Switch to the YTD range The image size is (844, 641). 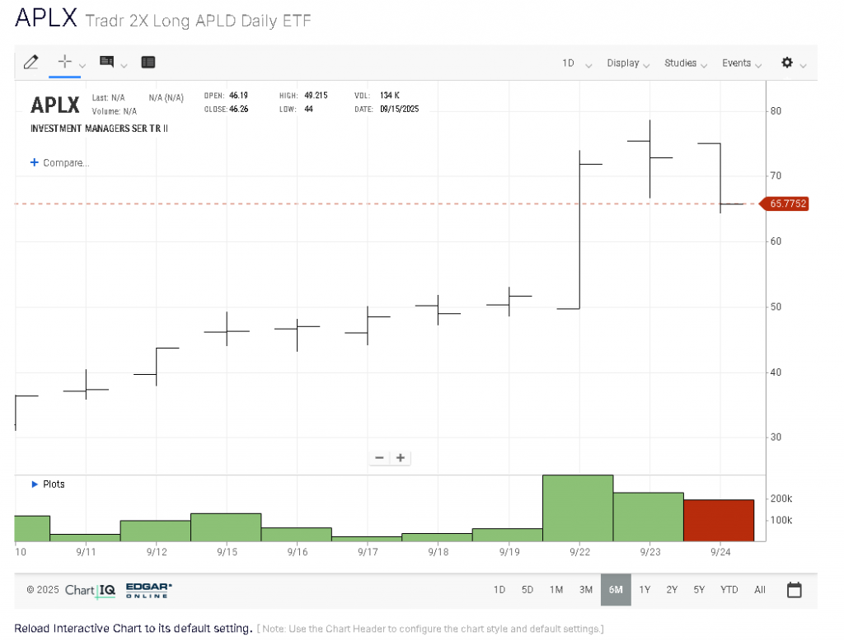[x=729, y=590]
